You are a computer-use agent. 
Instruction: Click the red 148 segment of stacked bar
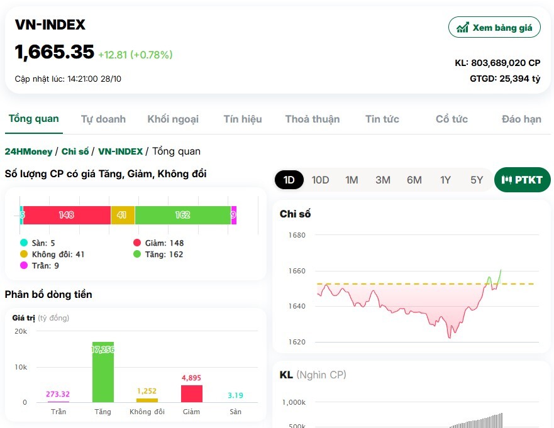point(67,215)
